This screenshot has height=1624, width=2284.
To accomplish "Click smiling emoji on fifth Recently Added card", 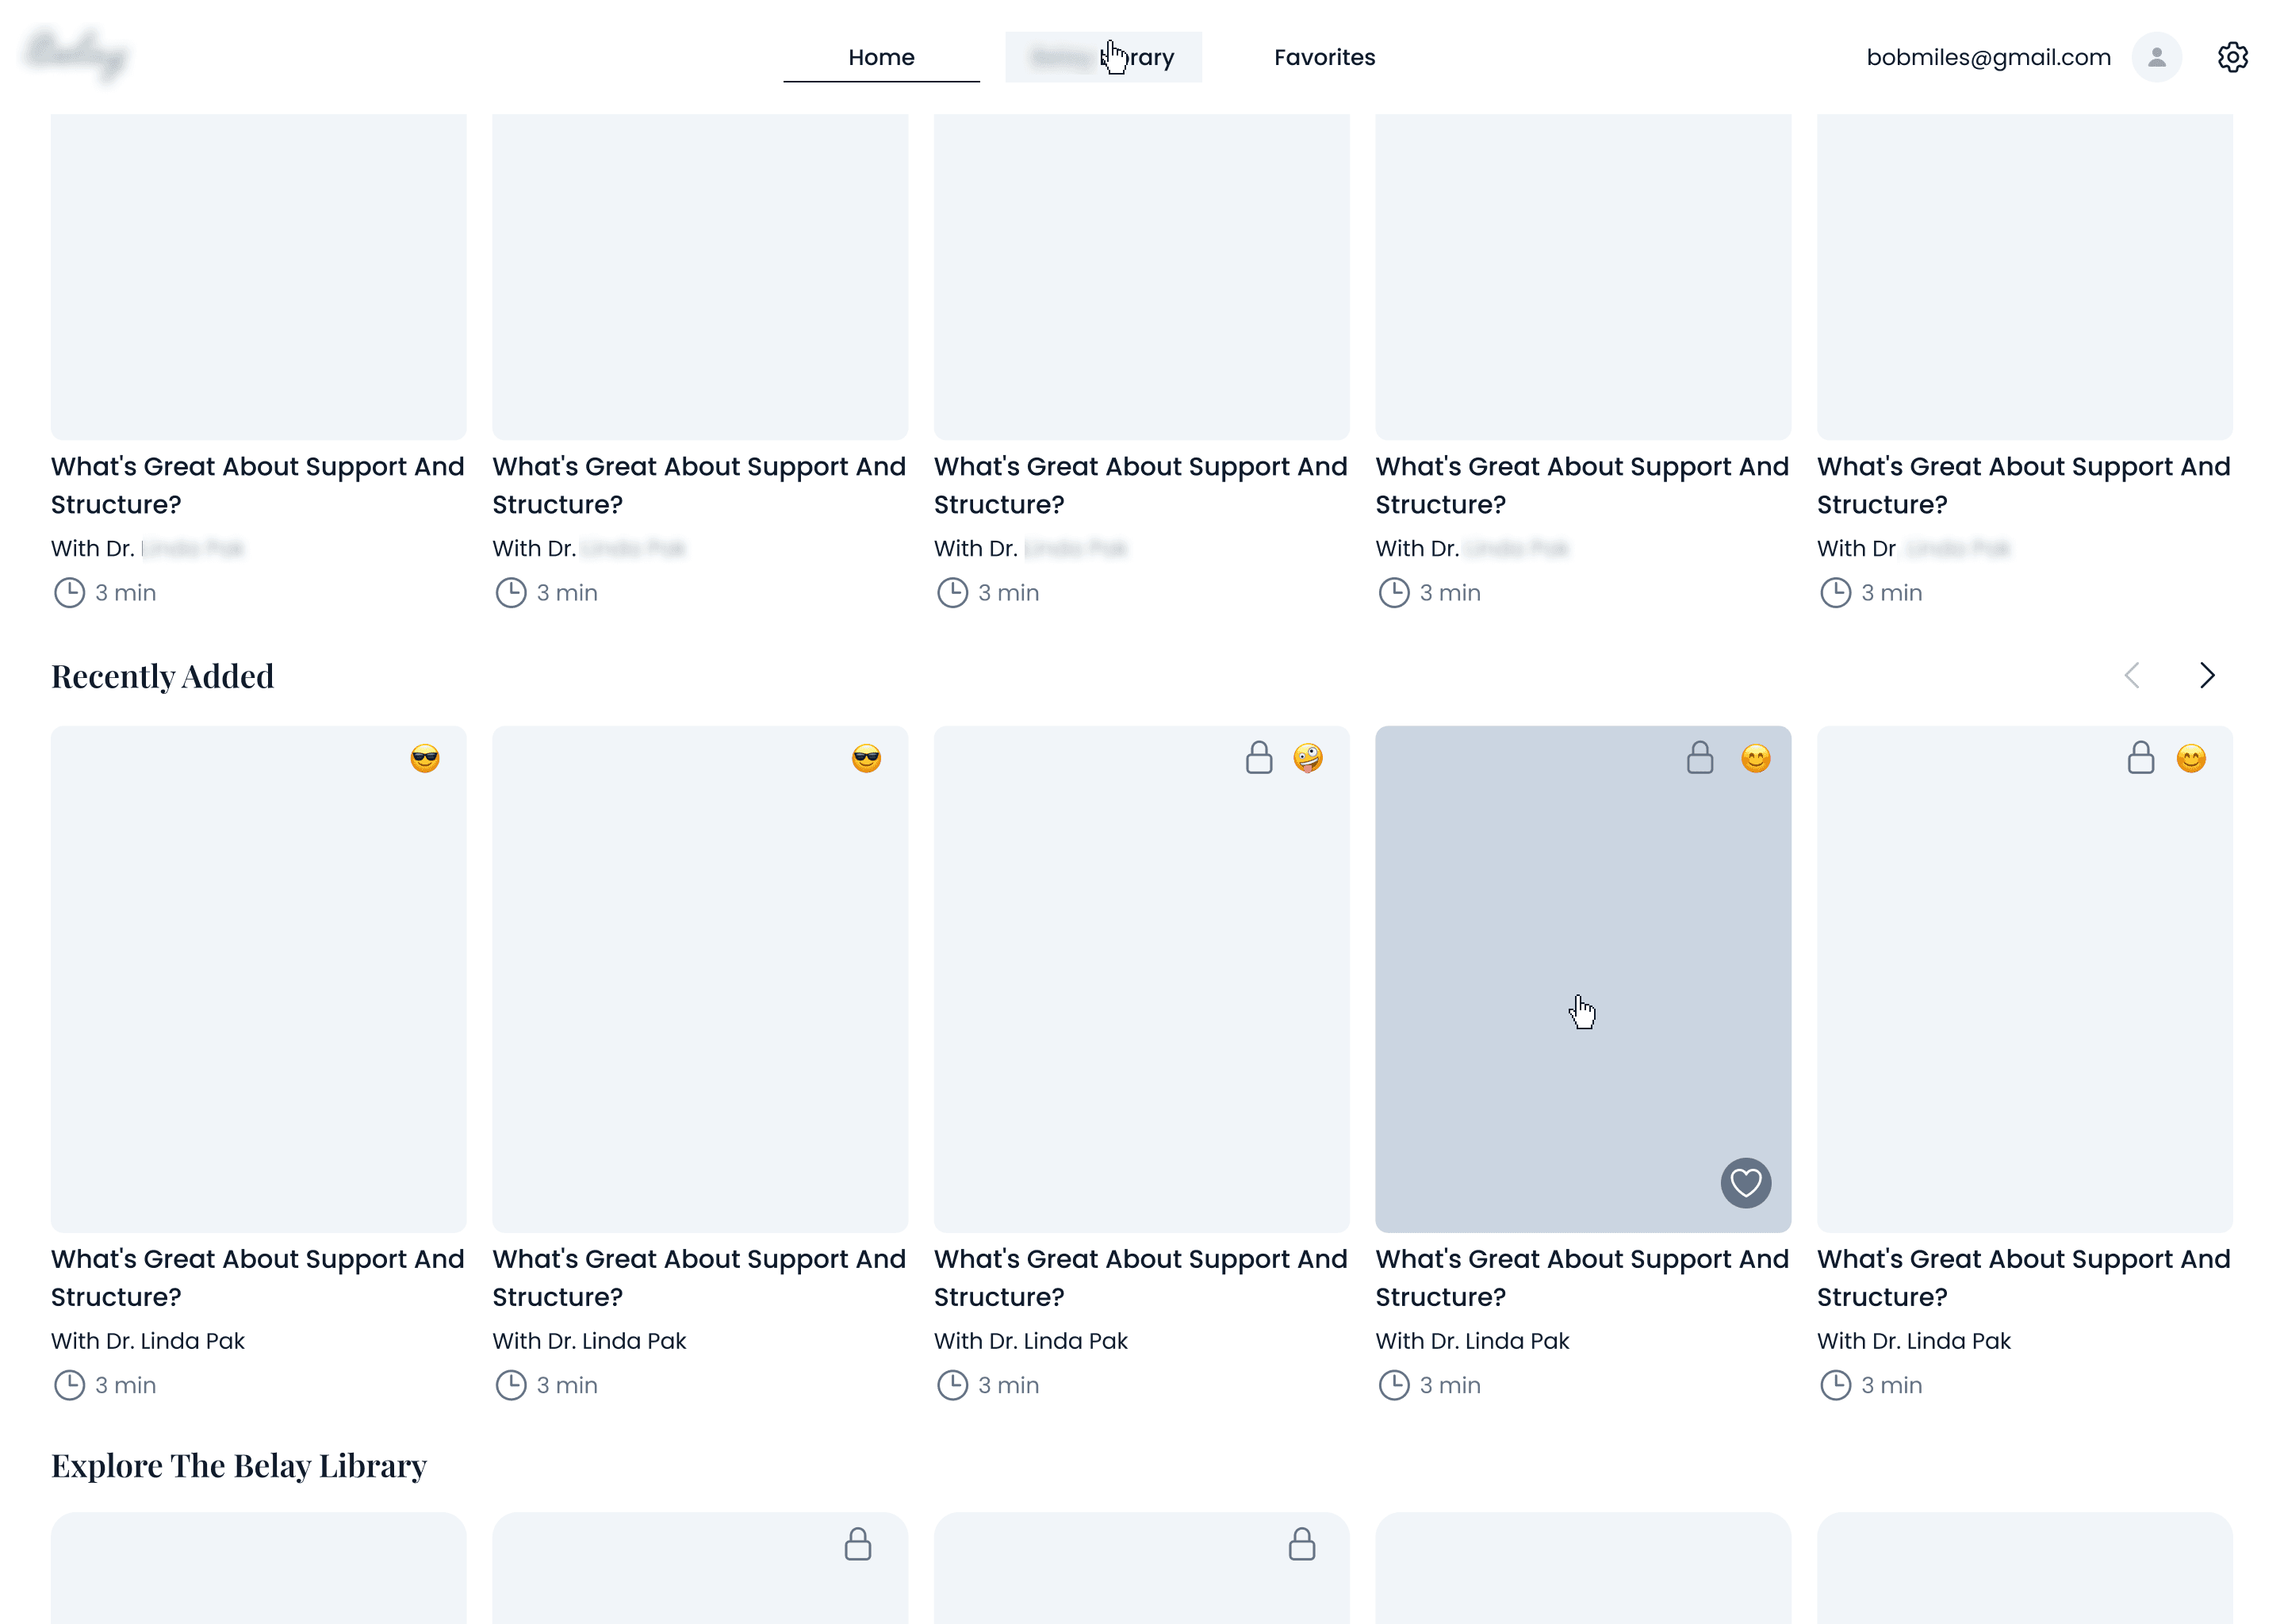I will point(2191,759).
